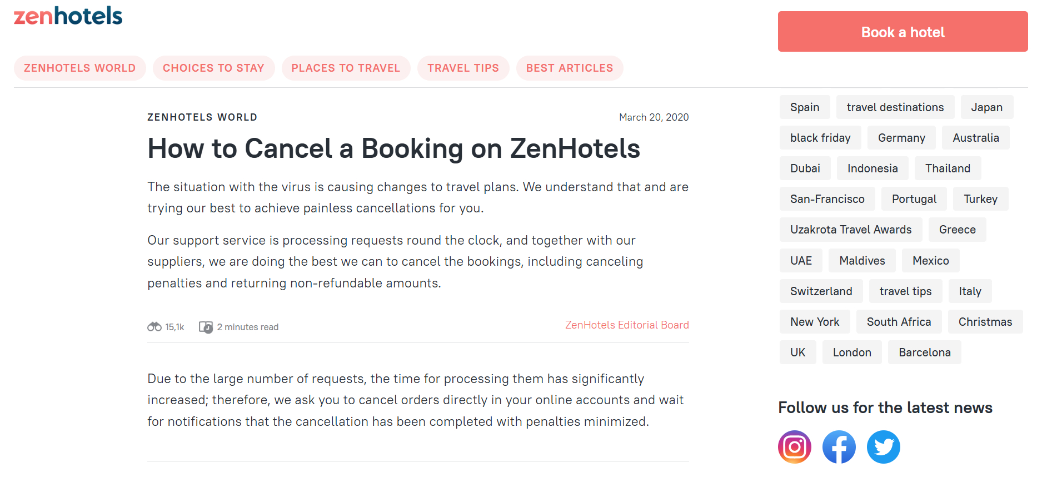Open the Twitter social icon
Image resolution: width=1042 pixels, height=482 pixels.
point(883,447)
